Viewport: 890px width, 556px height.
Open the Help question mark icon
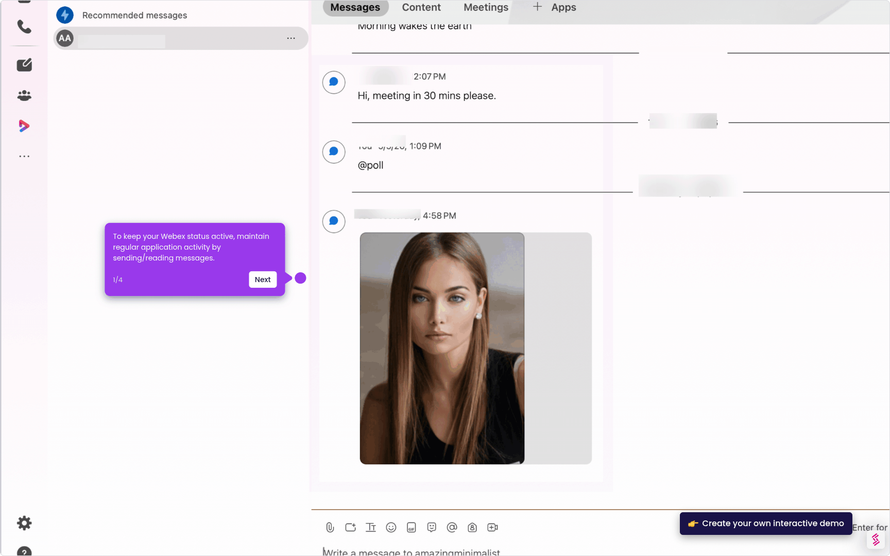(24, 551)
